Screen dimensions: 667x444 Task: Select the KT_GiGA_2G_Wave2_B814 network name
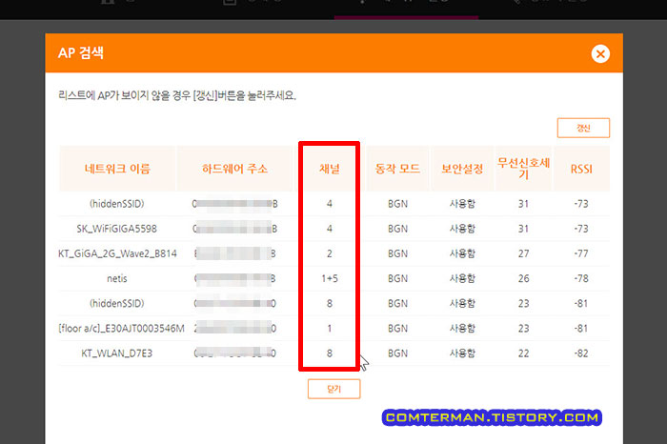pos(117,253)
